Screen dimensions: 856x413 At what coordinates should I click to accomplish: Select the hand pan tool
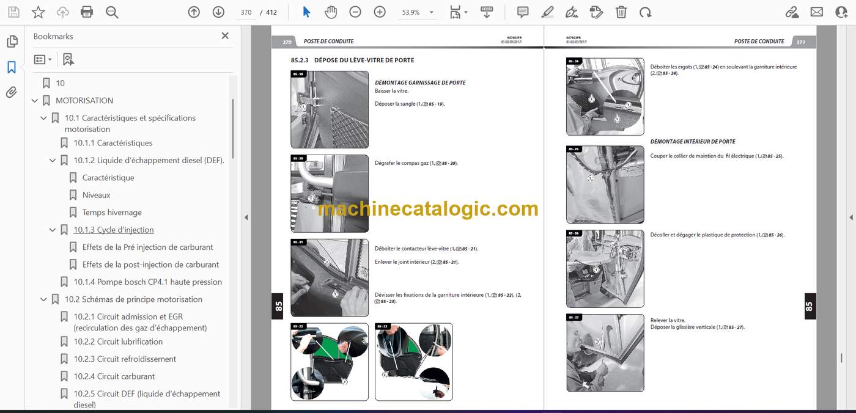click(331, 12)
